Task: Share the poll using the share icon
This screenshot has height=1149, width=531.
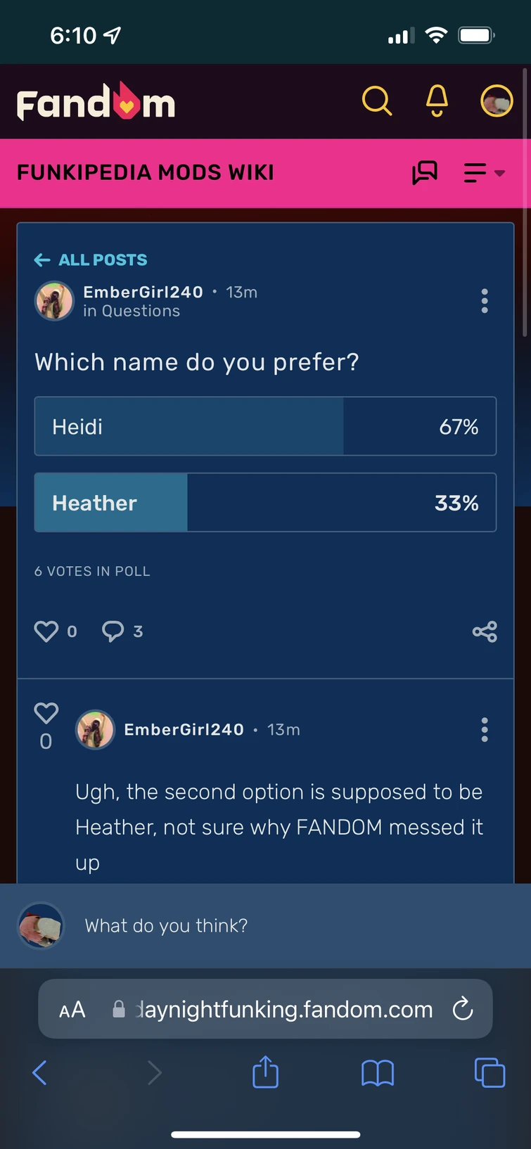Action: [485, 631]
